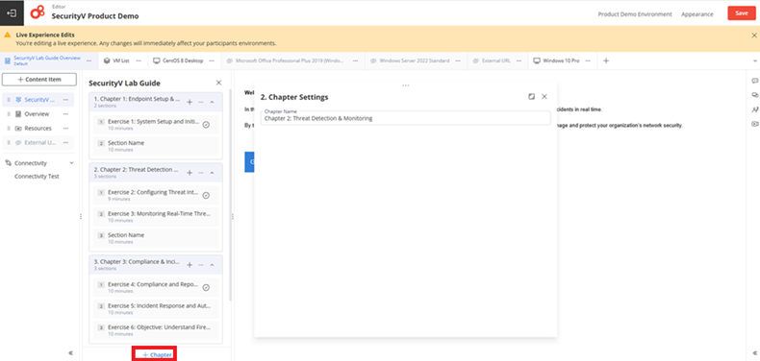Viewport: 760px width, 361px height.
Task: Add a section to Chapter 1 with the plus icon
Action: pyautogui.click(x=190, y=102)
